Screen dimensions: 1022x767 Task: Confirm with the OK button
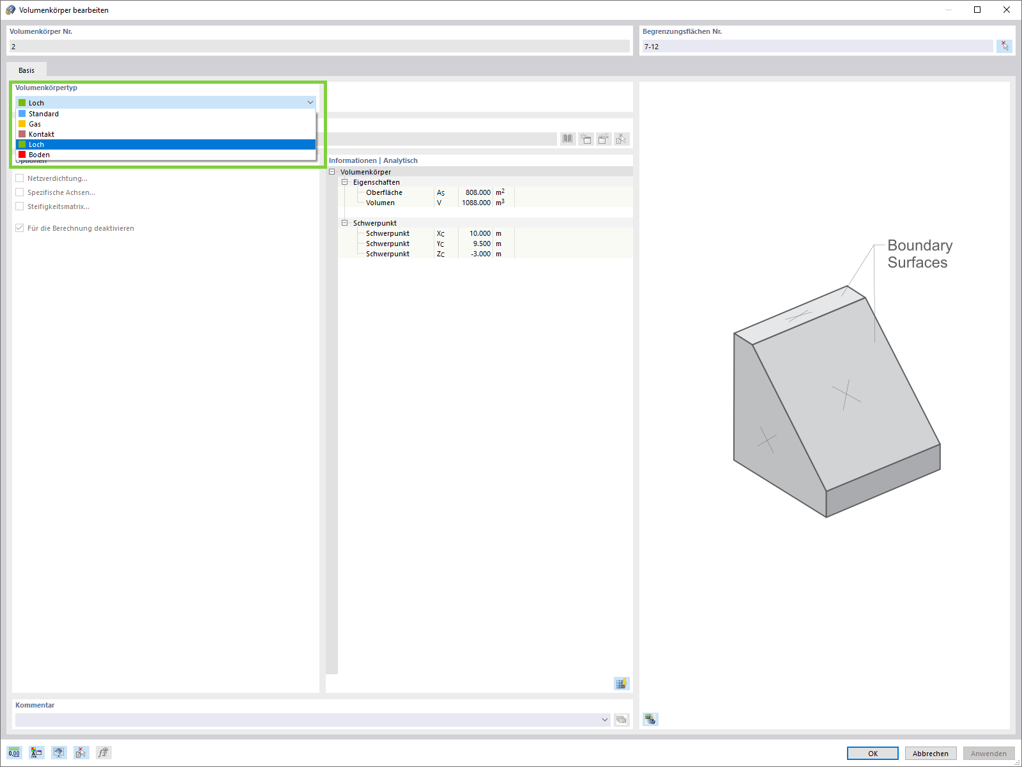click(873, 754)
